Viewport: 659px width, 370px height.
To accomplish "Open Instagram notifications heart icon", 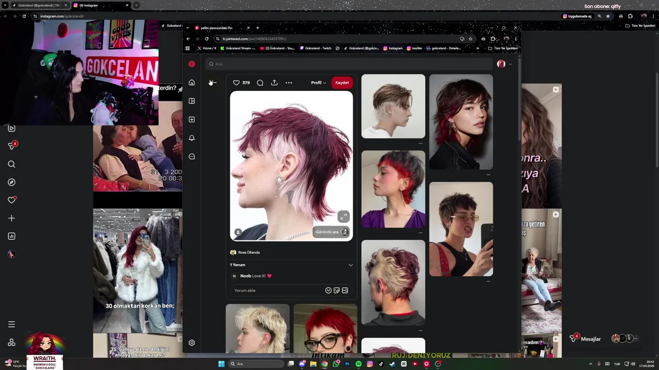I will (11, 200).
